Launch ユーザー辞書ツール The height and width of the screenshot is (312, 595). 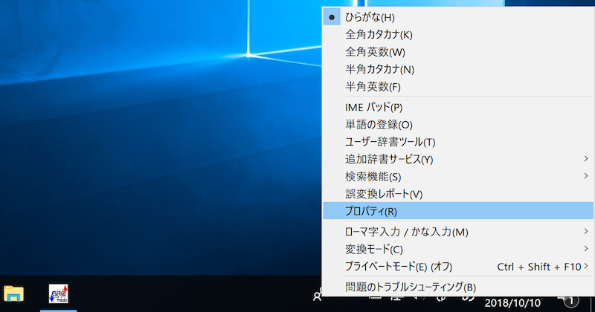(x=390, y=142)
